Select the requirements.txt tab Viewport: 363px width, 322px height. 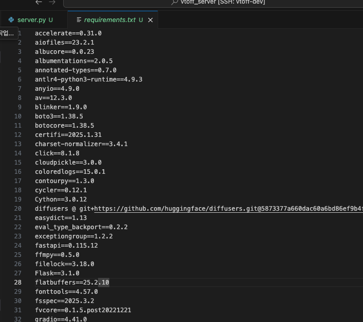point(110,20)
